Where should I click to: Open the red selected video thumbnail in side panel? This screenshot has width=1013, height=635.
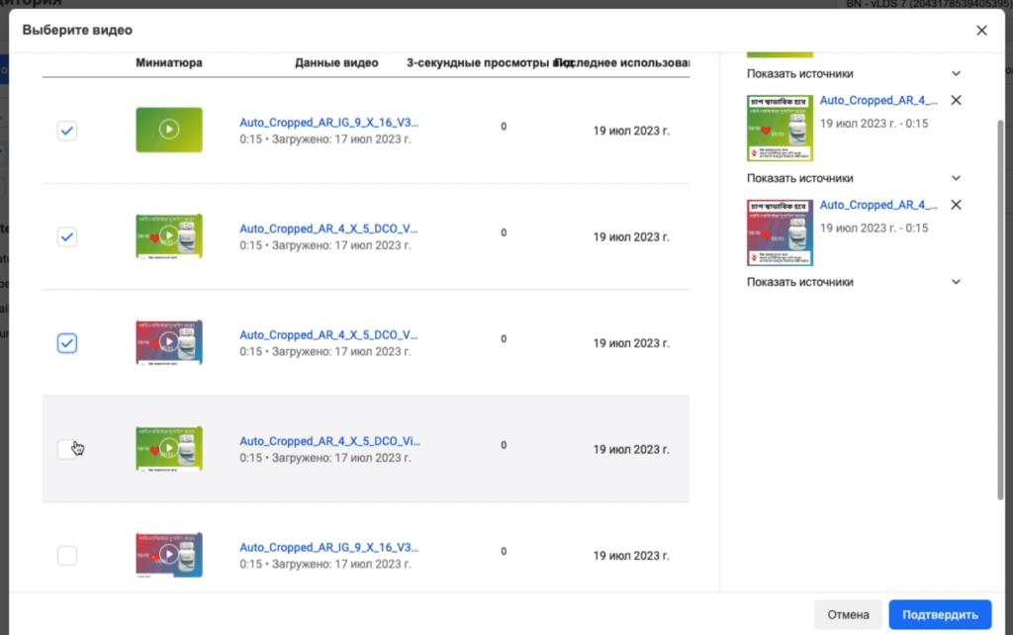tap(780, 232)
